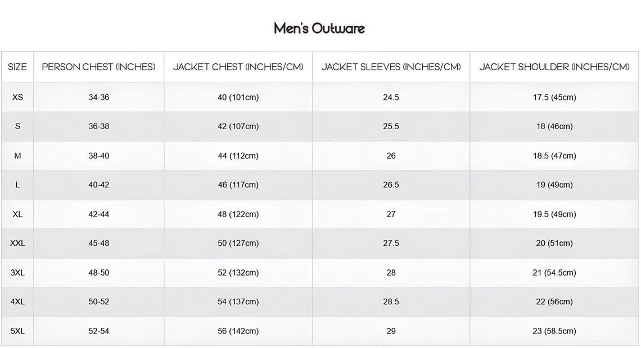Click shoulder value 17.5 (45cm)
This screenshot has width=641, height=348.
554,97
